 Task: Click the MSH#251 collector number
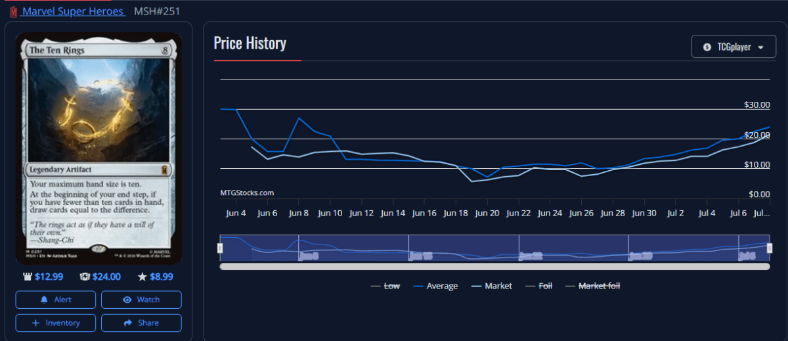click(x=157, y=11)
